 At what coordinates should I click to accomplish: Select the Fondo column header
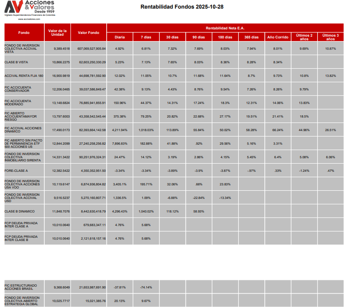click(x=24, y=33)
